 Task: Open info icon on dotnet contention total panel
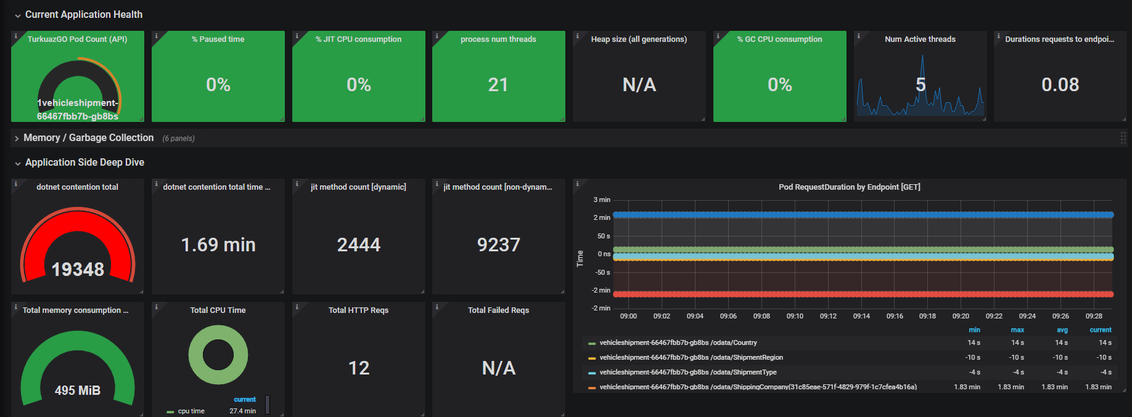[16, 184]
